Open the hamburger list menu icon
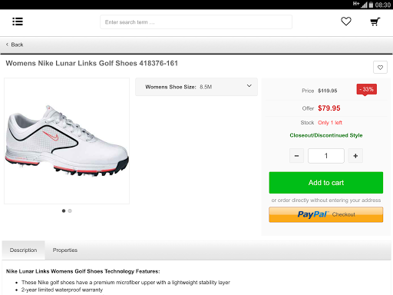Screen dimensions: 393x295 18,22
